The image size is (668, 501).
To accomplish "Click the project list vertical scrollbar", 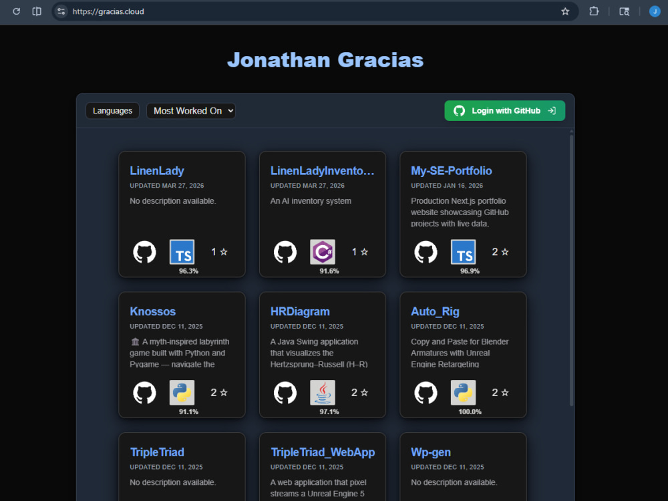I will pos(571,270).
